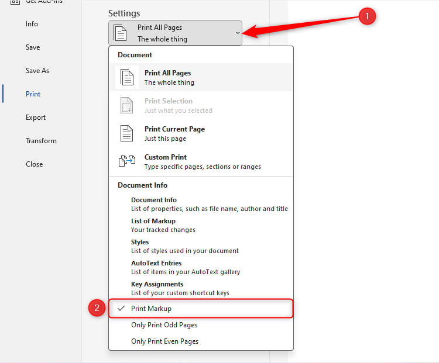Open the Save As page

[37, 71]
